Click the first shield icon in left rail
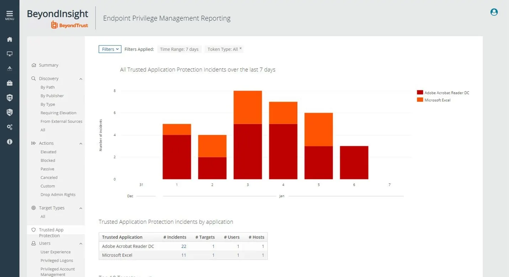 click(x=10, y=98)
